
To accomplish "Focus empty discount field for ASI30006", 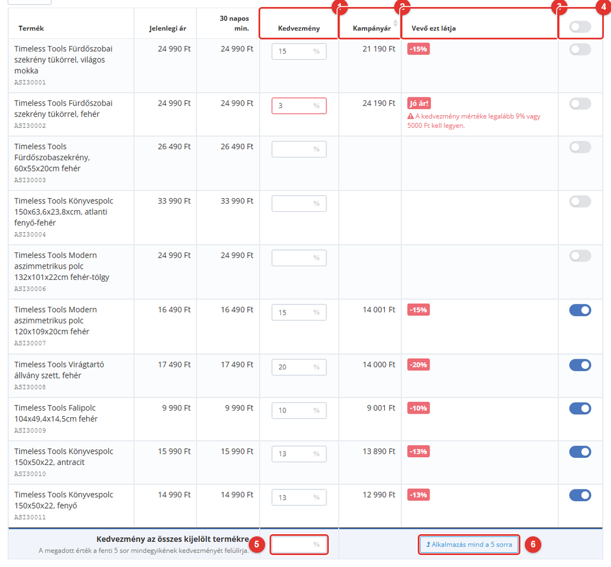I will tap(299, 258).
